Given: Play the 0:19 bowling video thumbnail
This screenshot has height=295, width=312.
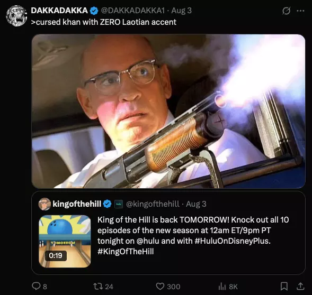Looking at the screenshot, I should pos(65,241).
